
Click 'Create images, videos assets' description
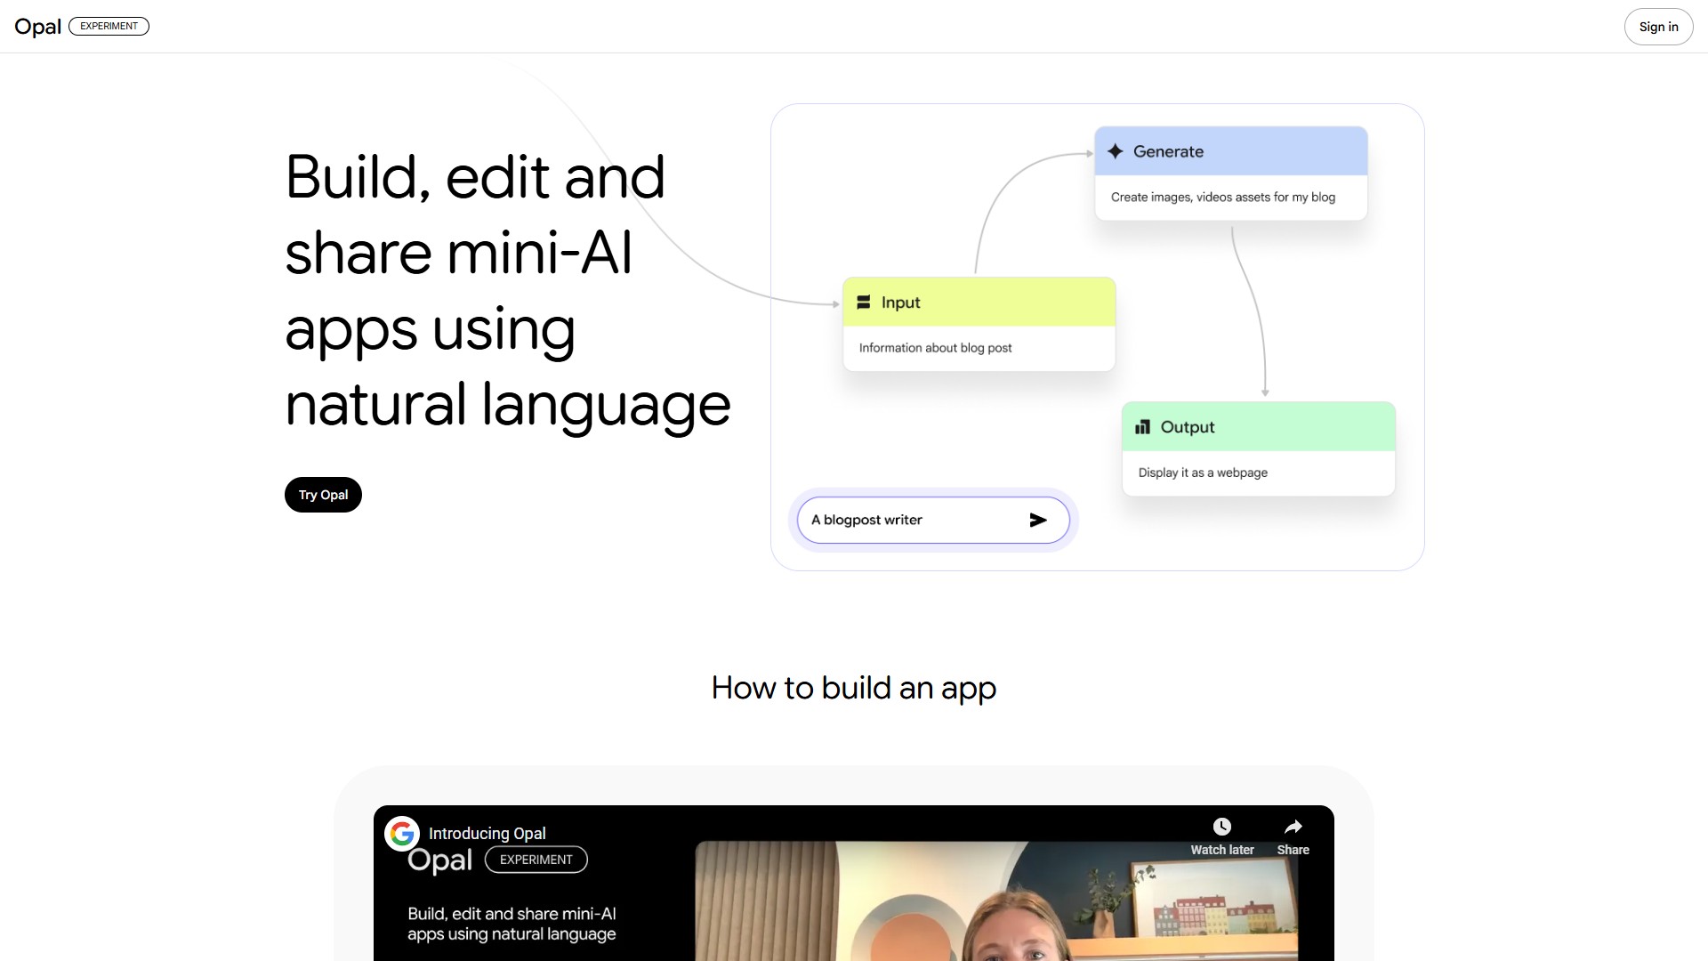pos(1222,197)
